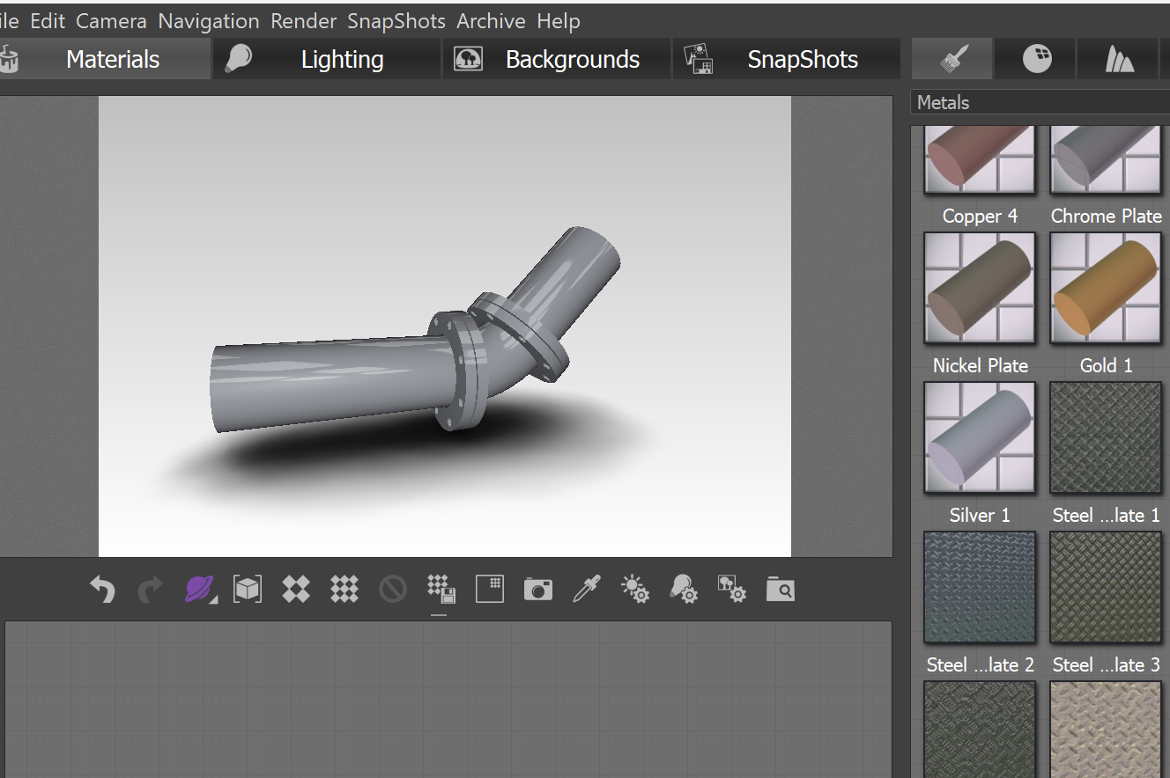The width and height of the screenshot is (1170, 778).
Task: Click the camera snapshot icon
Action: tap(538, 589)
